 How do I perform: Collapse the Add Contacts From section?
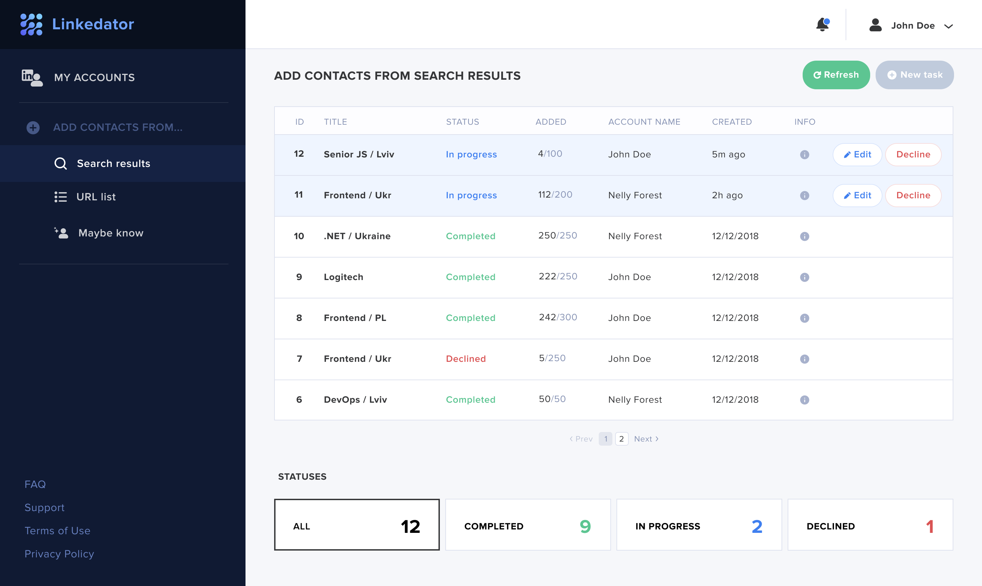coord(118,127)
